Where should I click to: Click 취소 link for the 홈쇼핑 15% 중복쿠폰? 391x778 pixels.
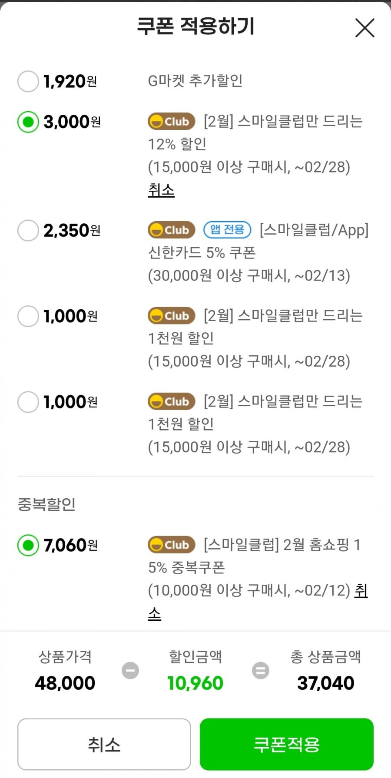point(361,590)
